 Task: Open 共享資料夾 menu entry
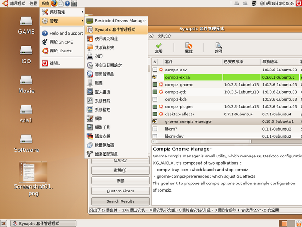117,47
